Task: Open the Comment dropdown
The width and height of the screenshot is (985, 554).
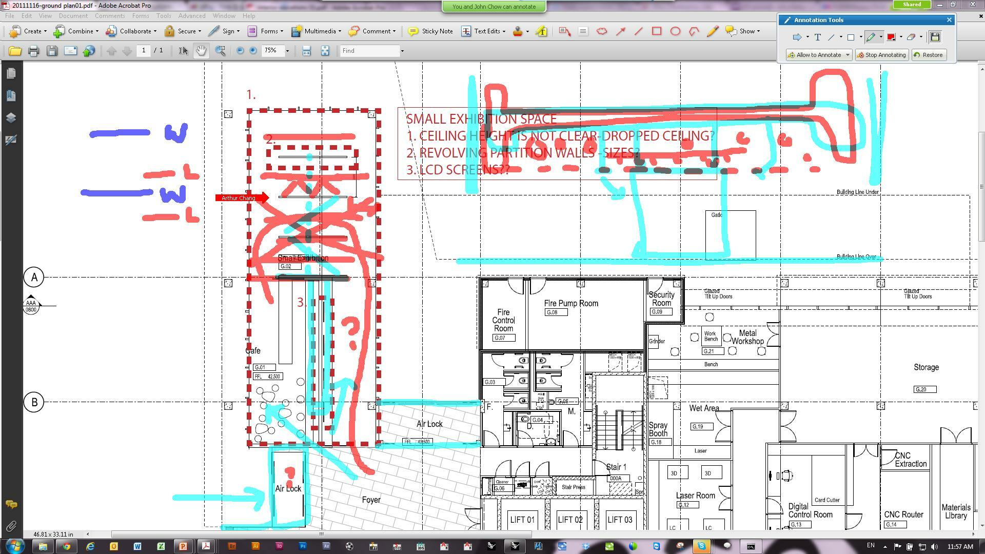Action: coord(372,31)
